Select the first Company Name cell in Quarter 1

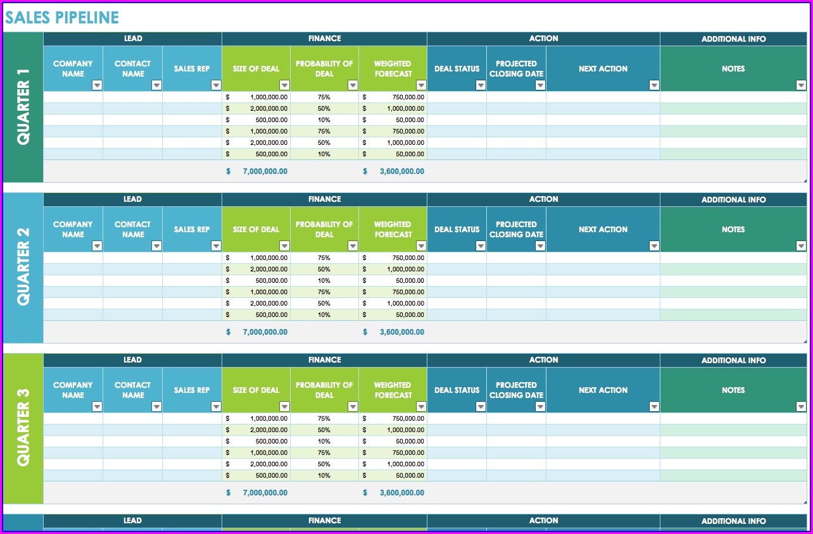pos(73,97)
